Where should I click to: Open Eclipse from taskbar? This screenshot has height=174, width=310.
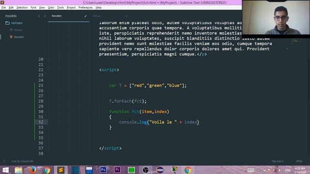point(160,170)
